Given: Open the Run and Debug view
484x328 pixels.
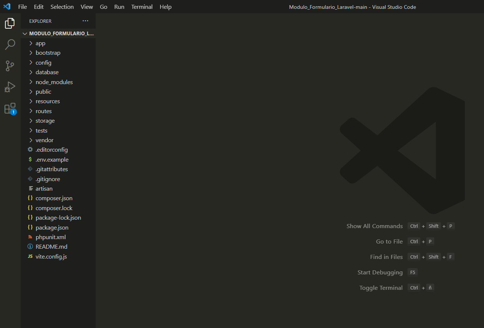Looking at the screenshot, I should [10, 87].
